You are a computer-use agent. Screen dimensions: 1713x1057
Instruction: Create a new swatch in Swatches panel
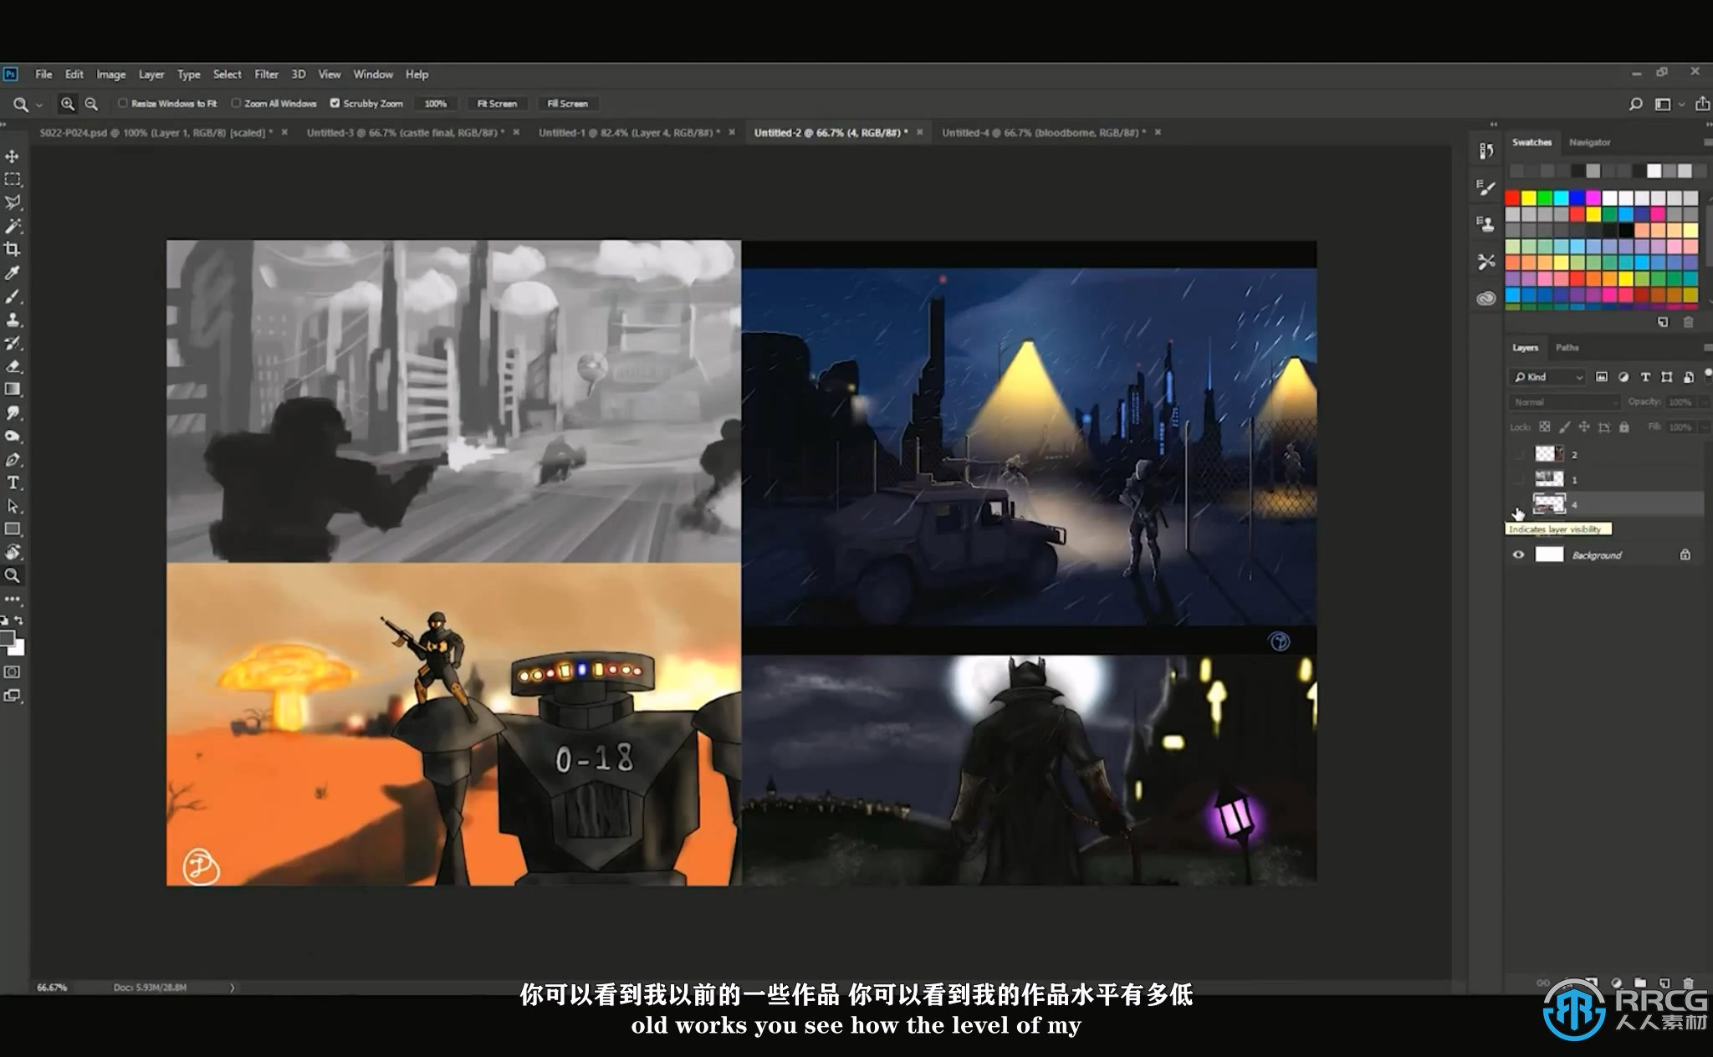pos(1663,322)
